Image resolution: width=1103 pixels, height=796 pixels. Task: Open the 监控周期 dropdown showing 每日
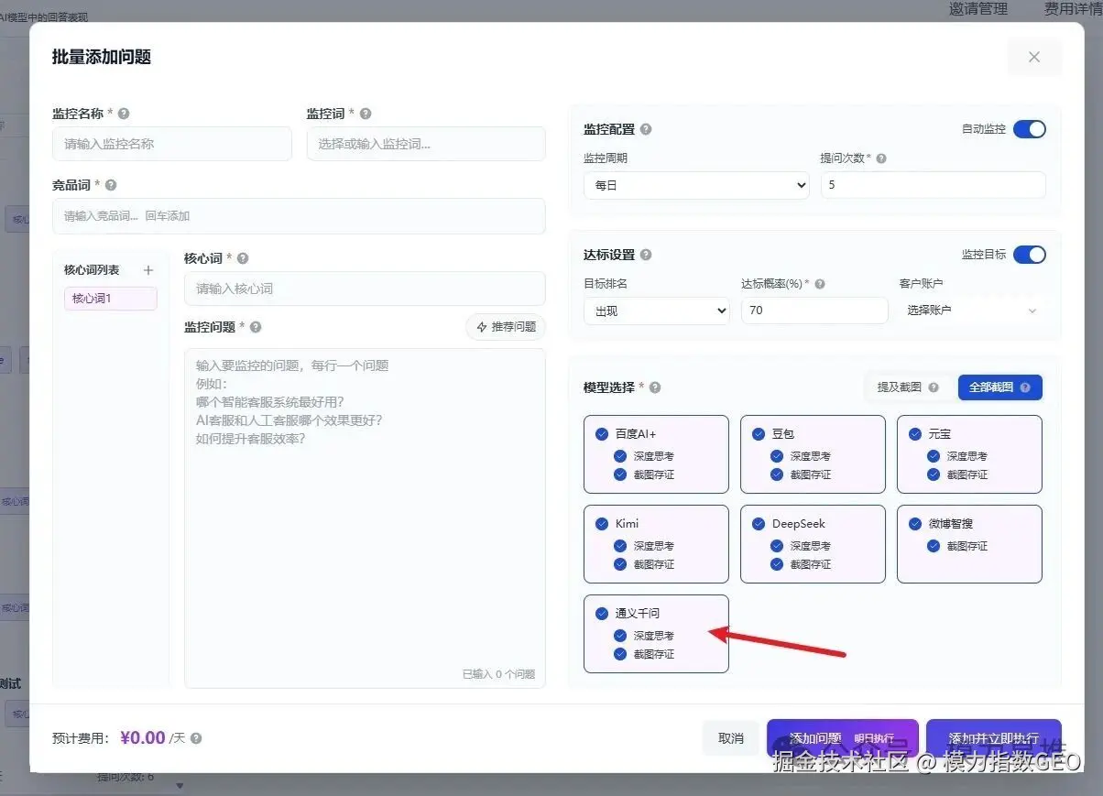(696, 185)
